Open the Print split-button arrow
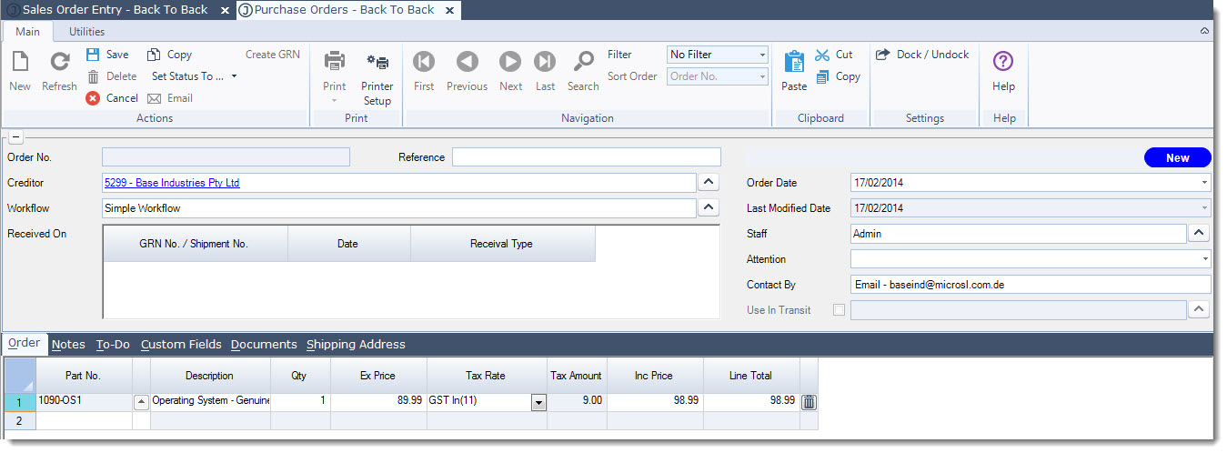Viewport: 1227px width, 453px height. [x=335, y=100]
